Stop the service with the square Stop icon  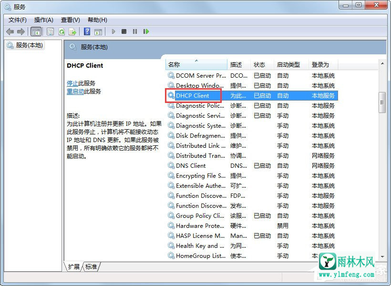(124, 31)
